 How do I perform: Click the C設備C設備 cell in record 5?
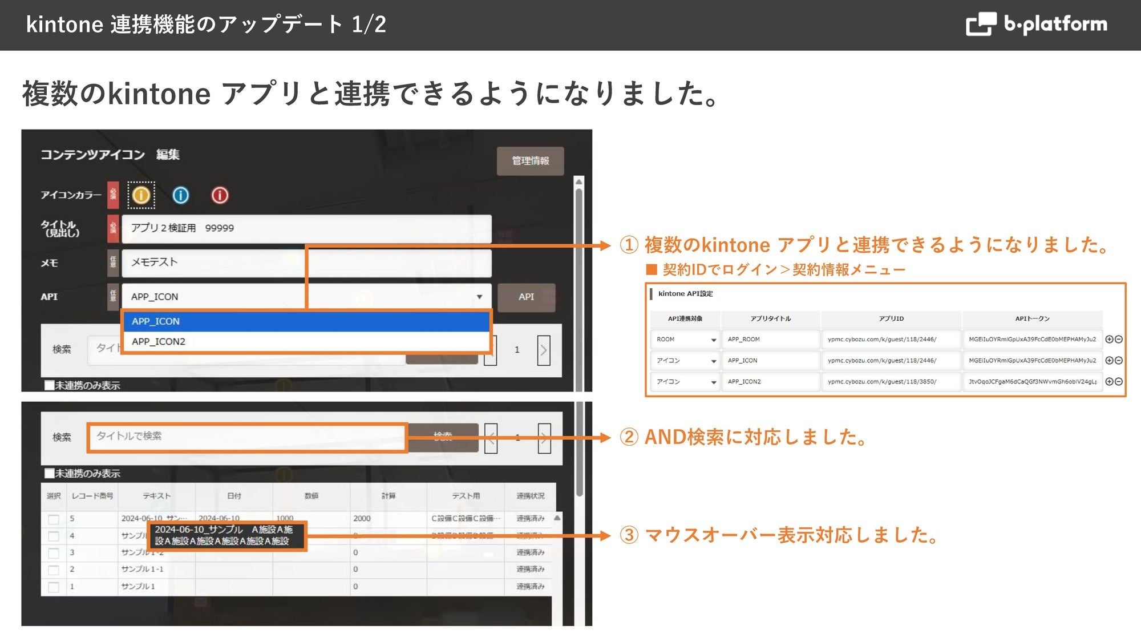tap(466, 518)
